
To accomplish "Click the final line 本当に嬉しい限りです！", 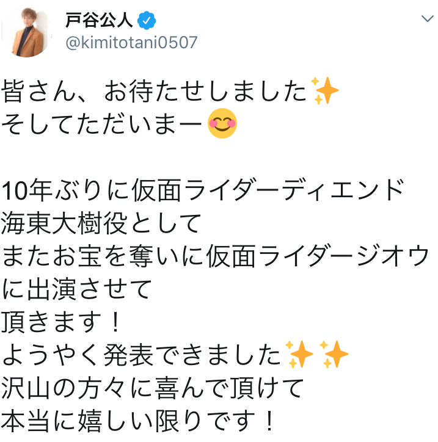I will point(137,421).
